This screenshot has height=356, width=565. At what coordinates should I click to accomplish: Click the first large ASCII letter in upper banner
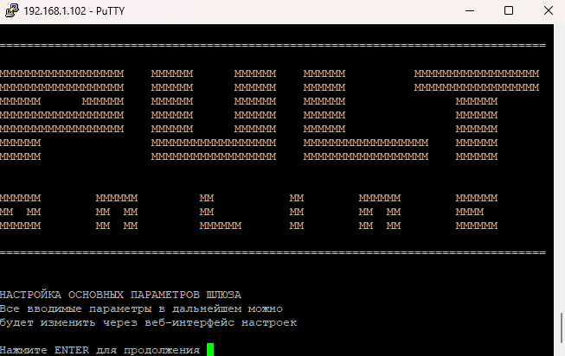point(61,115)
